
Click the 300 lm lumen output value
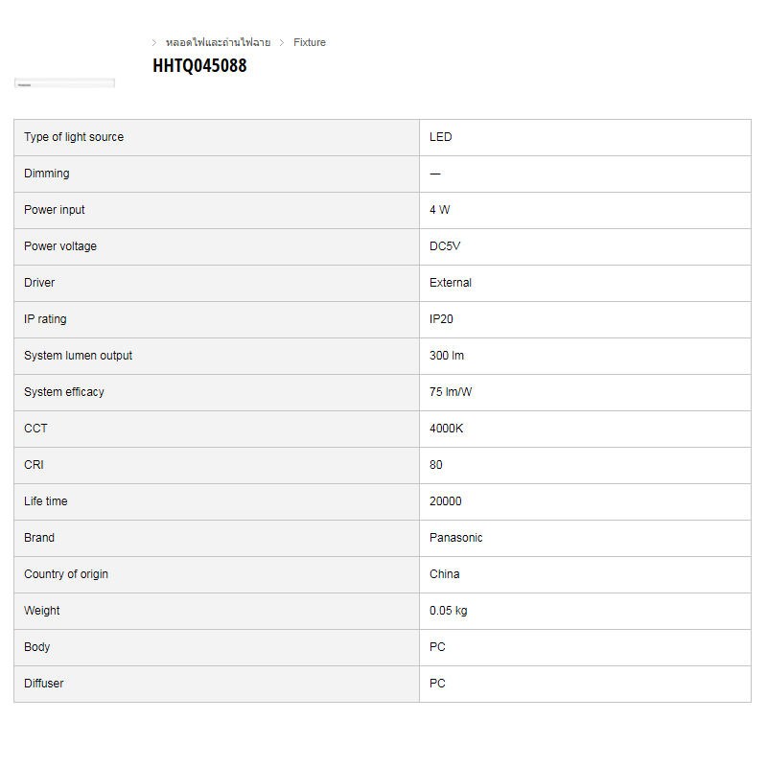click(x=447, y=356)
